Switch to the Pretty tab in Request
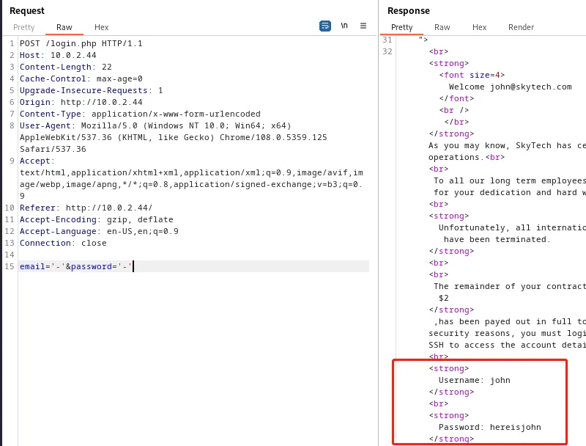 click(x=24, y=27)
